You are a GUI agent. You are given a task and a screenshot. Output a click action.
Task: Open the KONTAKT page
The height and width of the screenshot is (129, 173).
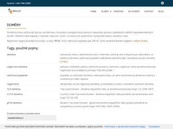click(x=149, y=11)
